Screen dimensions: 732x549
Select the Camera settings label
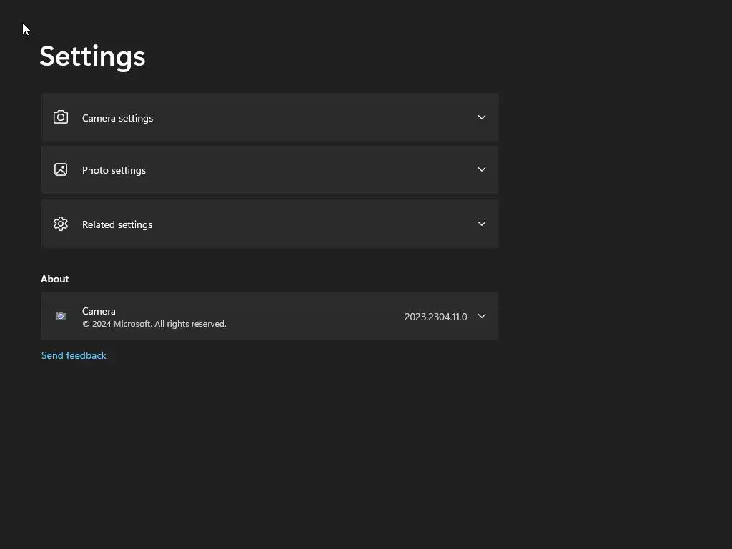click(x=117, y=118)
